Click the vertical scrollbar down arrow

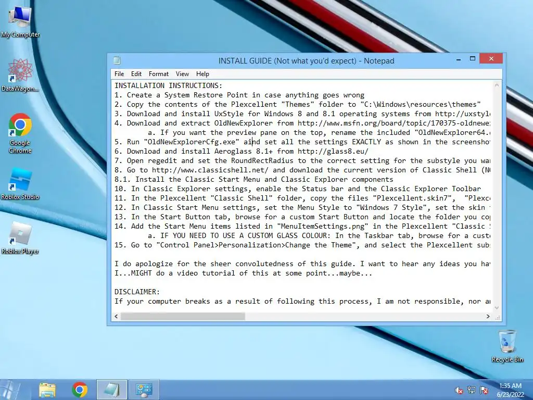point(497,307)
